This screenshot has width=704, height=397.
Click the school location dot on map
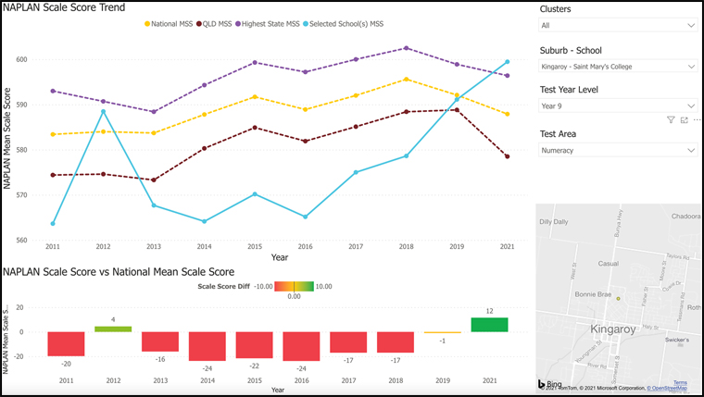tap(617, 299)
